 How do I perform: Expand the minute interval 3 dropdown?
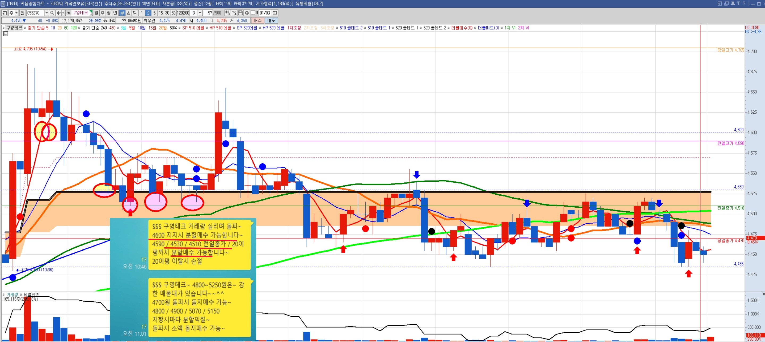pyautogui.click(x=200, y=13)
